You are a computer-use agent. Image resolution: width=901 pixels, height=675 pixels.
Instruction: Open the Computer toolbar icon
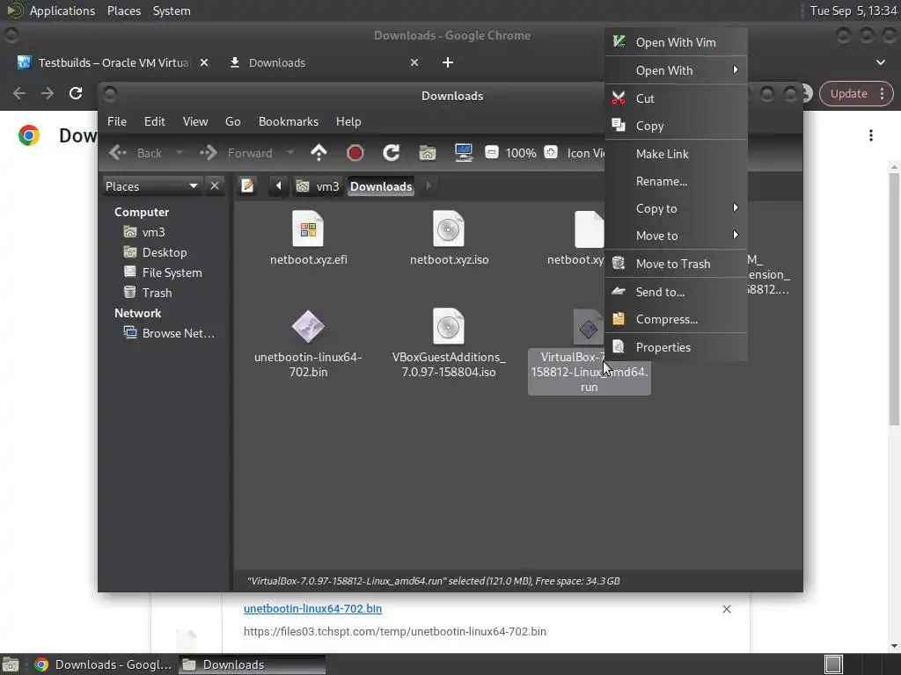click(x=464, y=153)
